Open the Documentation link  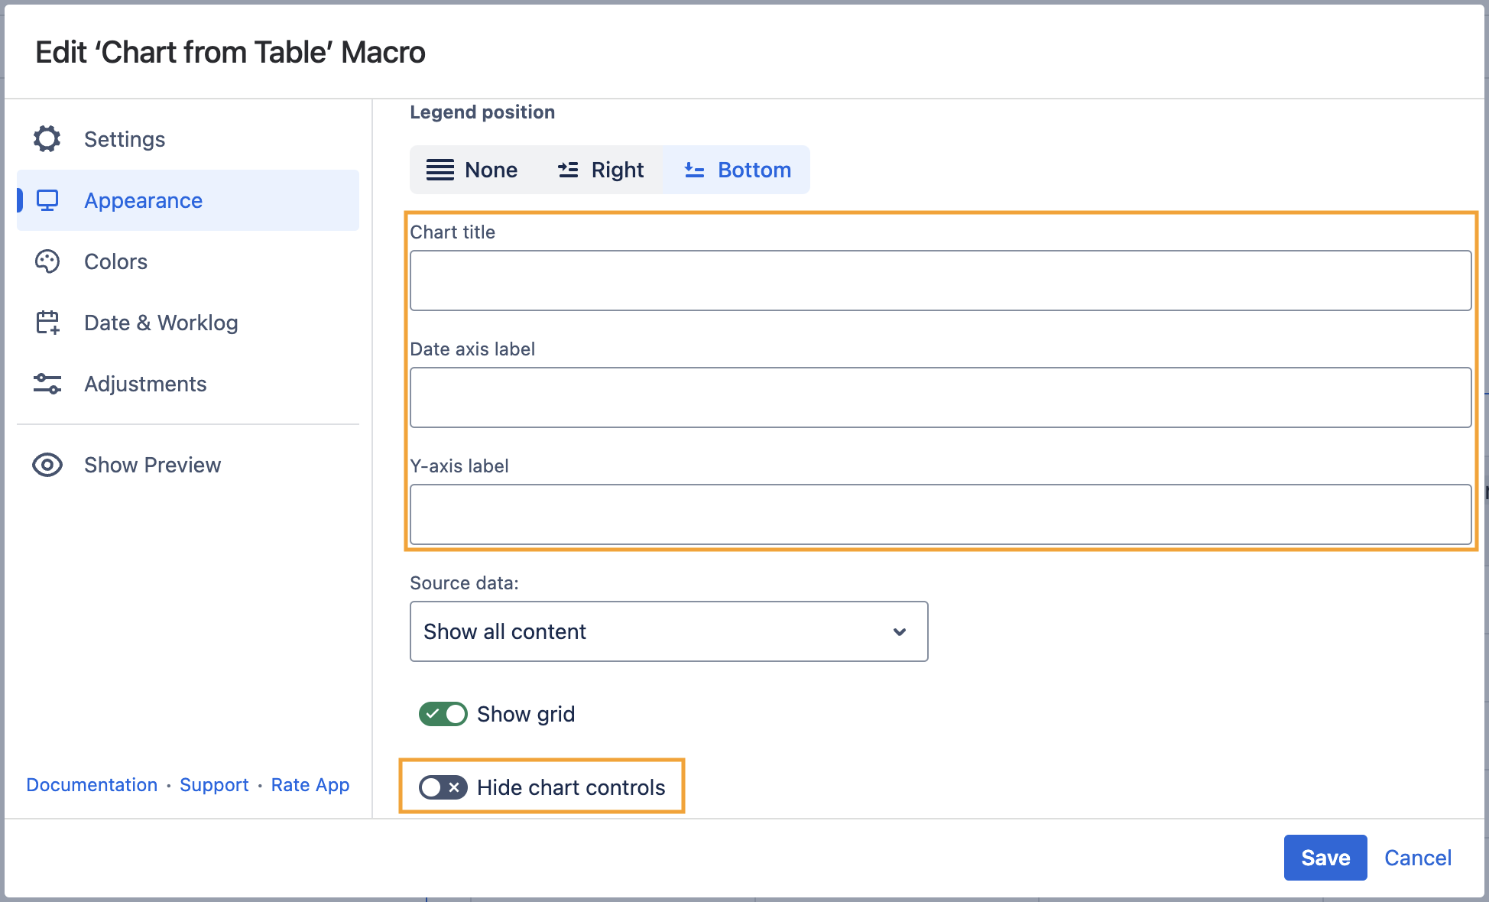92,785
